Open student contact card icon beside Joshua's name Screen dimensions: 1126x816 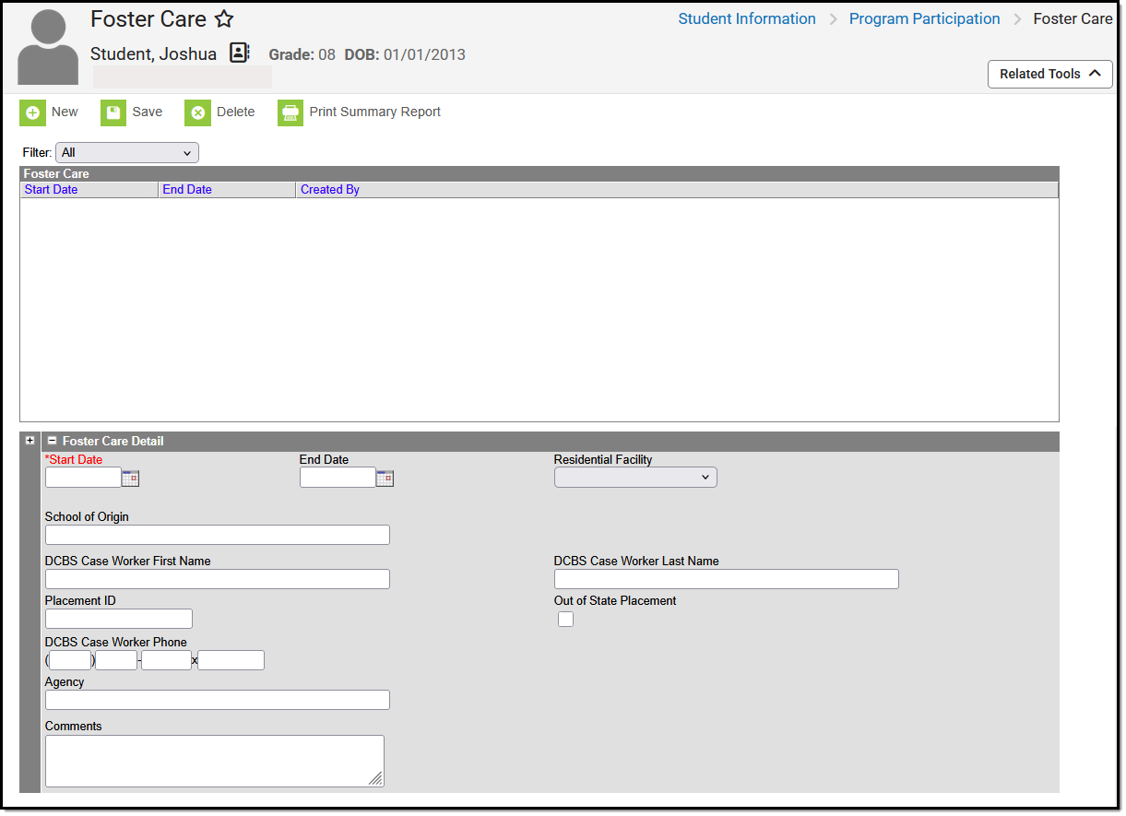[x=239, y=53]
